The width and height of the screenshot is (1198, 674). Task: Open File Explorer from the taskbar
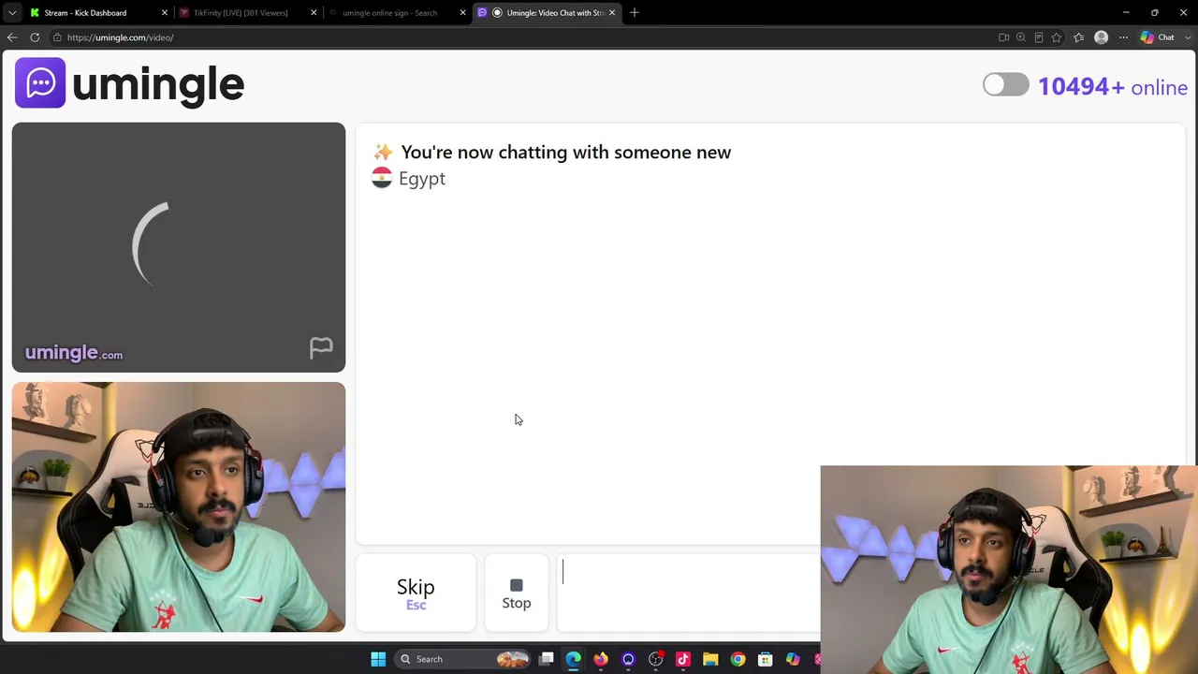(710, 659)
